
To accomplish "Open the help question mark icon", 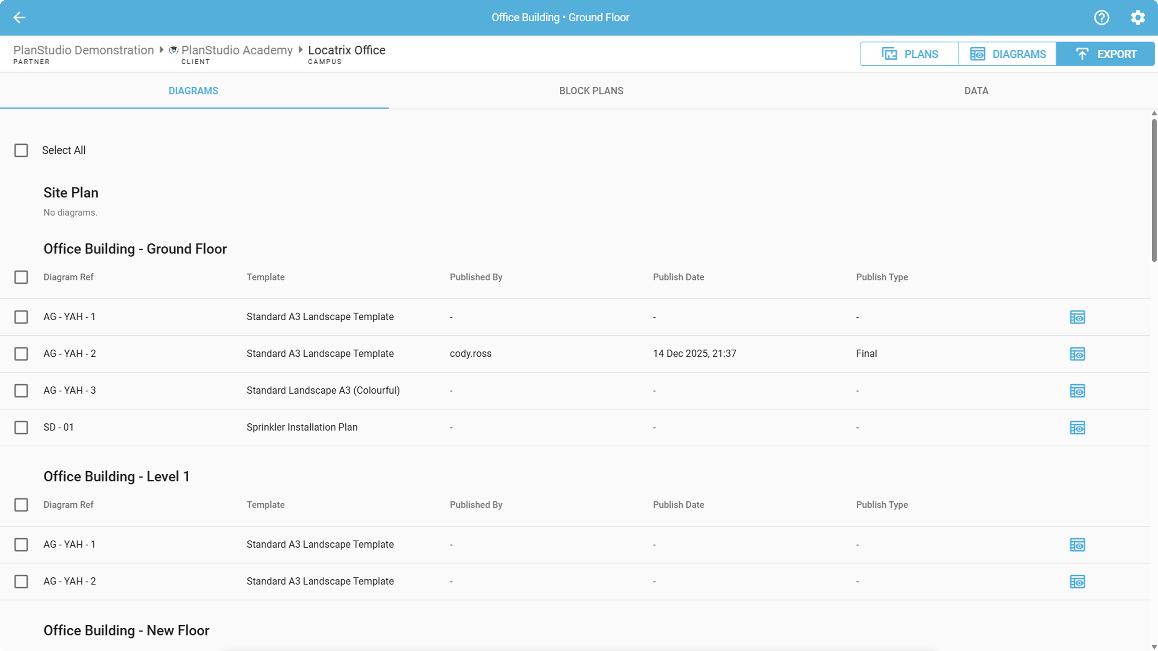I will click(x=1101, y=18).
